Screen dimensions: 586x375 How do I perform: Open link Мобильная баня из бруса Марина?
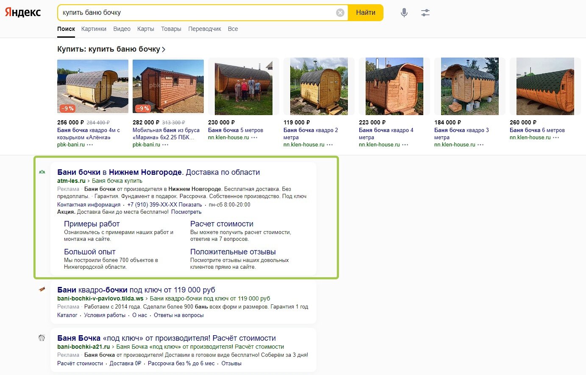coord(166,134)
